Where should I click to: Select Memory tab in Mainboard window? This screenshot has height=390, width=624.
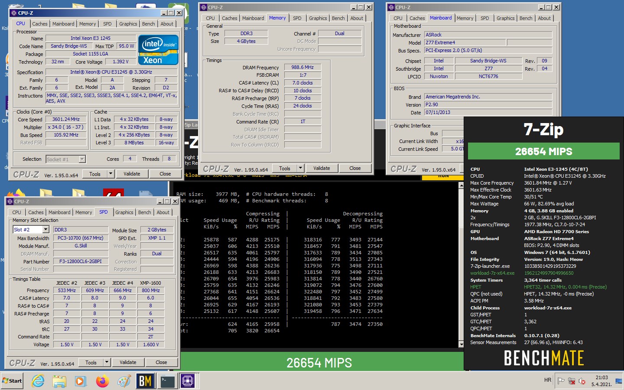pos(465,18)
